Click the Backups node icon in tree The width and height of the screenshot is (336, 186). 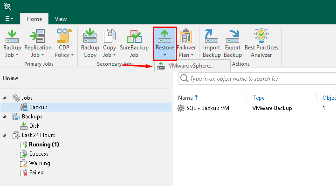(16, 117)
